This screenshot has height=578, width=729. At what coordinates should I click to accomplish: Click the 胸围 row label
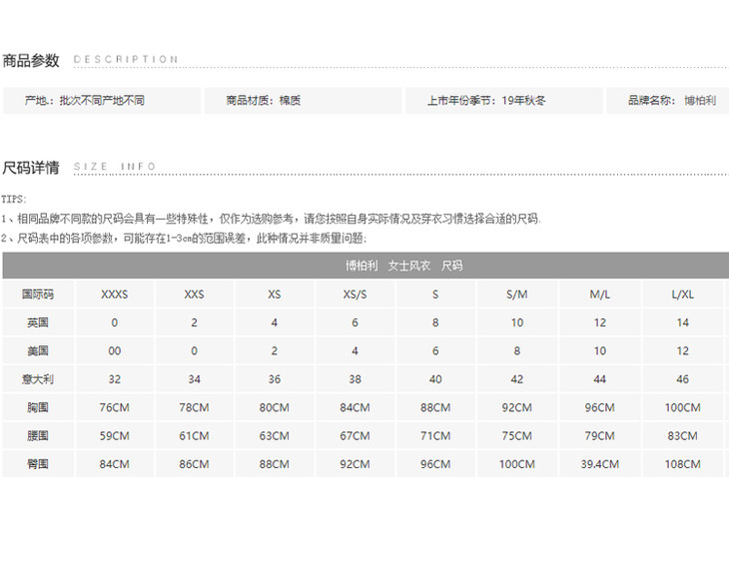(37, 407)
